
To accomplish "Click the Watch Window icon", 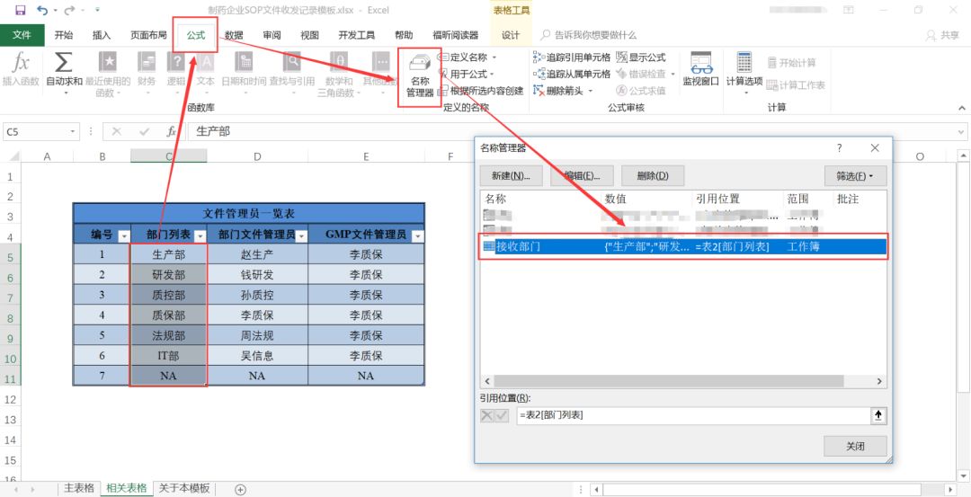I will coord(700,65).
